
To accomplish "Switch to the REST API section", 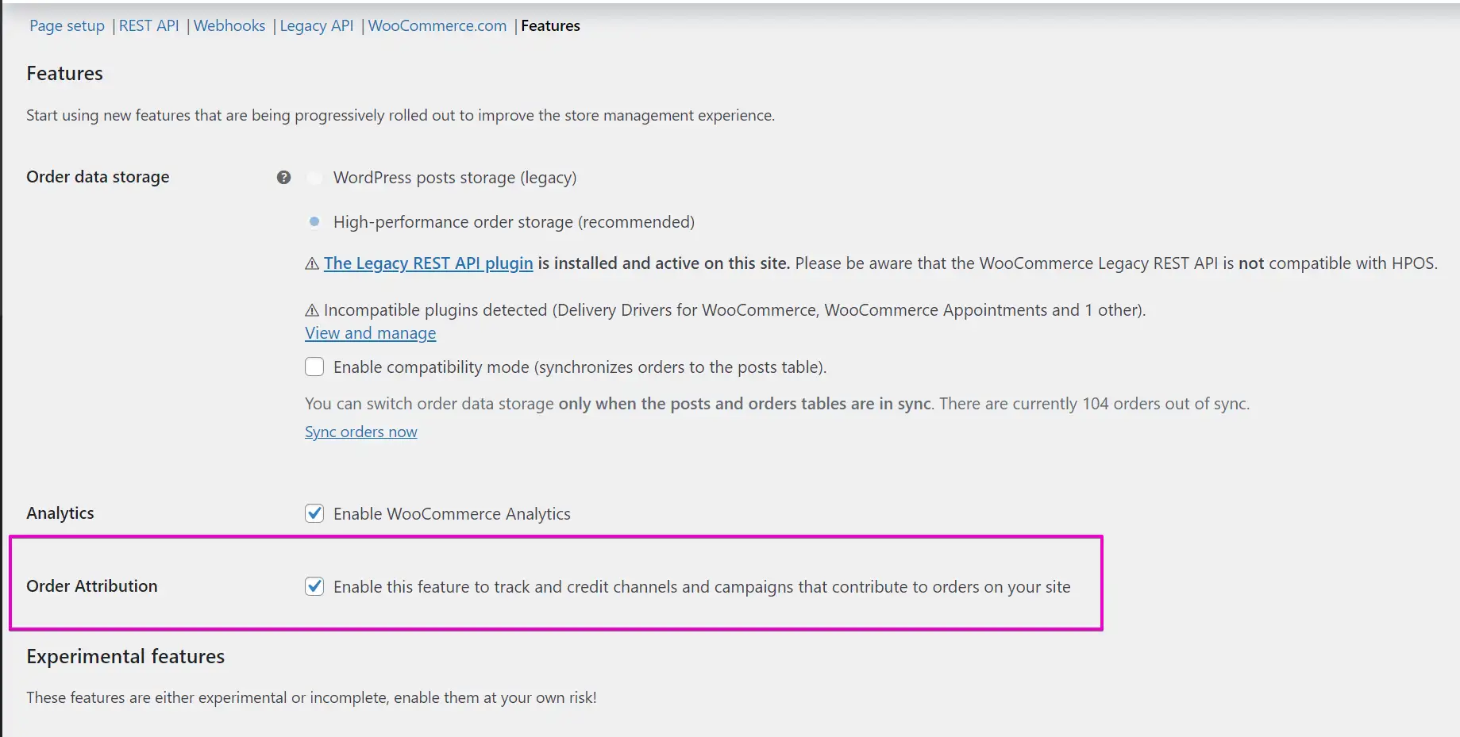I will [x=148, y=25].
